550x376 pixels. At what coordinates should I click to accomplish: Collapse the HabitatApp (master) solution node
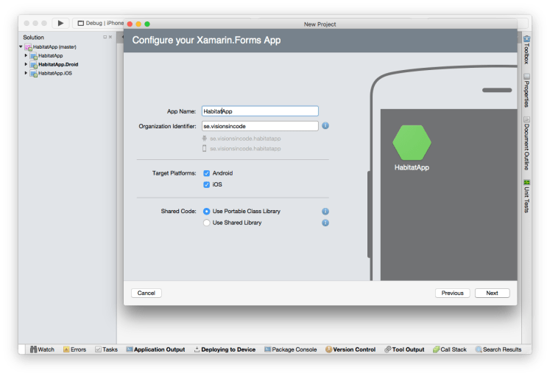pos(21,46)
